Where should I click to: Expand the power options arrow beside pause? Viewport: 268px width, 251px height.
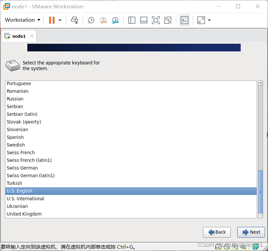pyautogui.click(x=60, y=20)
